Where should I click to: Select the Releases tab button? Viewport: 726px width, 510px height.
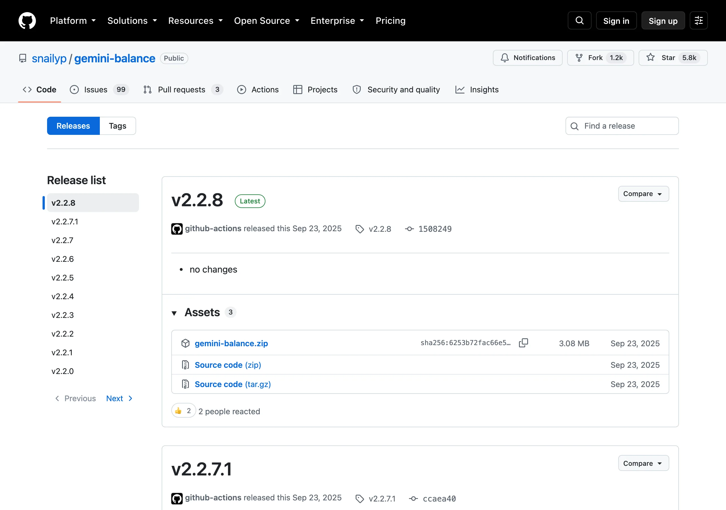(x=73, y=126)
